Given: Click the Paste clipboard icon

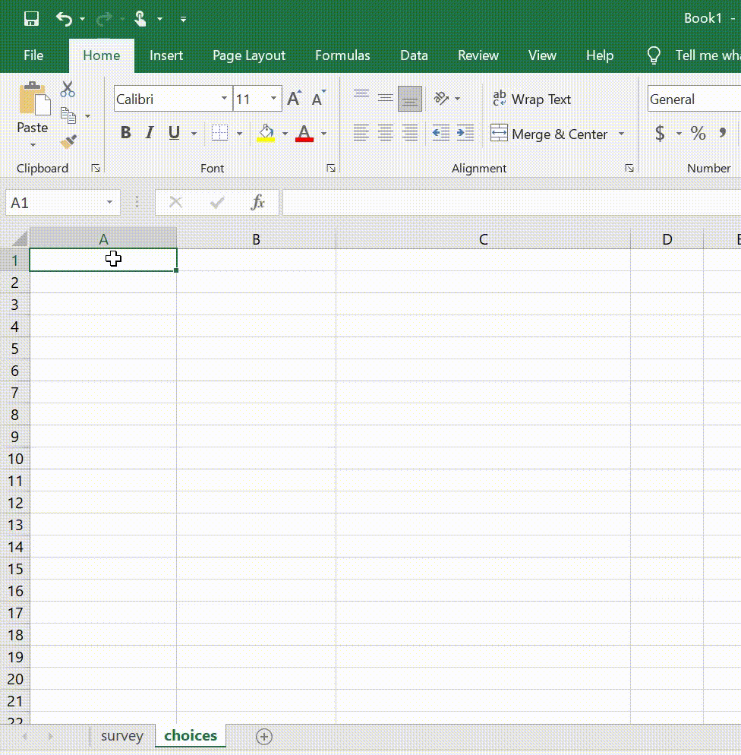Looking at the screenshot, I should tap(35, 99).
